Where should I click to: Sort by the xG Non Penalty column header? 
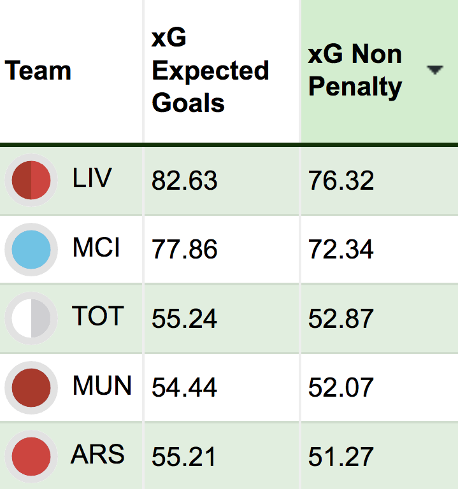[x=355, y=70]
